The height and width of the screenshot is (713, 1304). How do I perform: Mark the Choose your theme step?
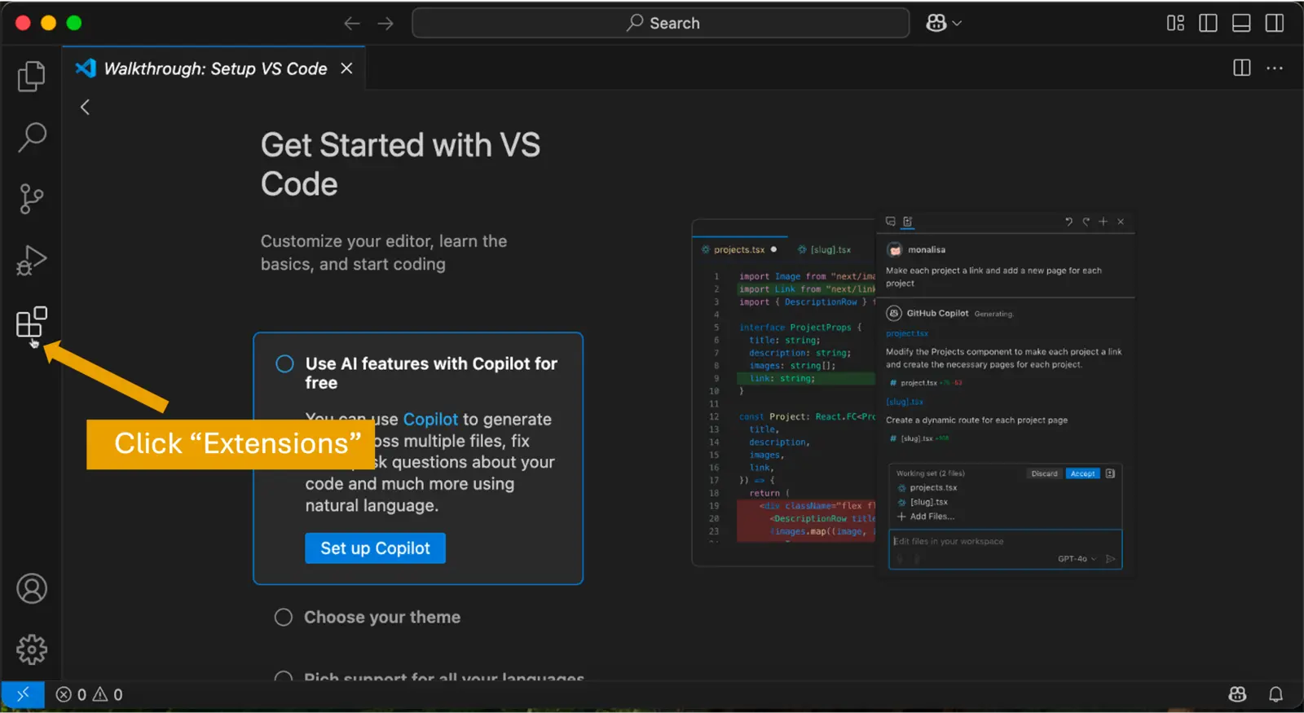(x=284, y=617)
